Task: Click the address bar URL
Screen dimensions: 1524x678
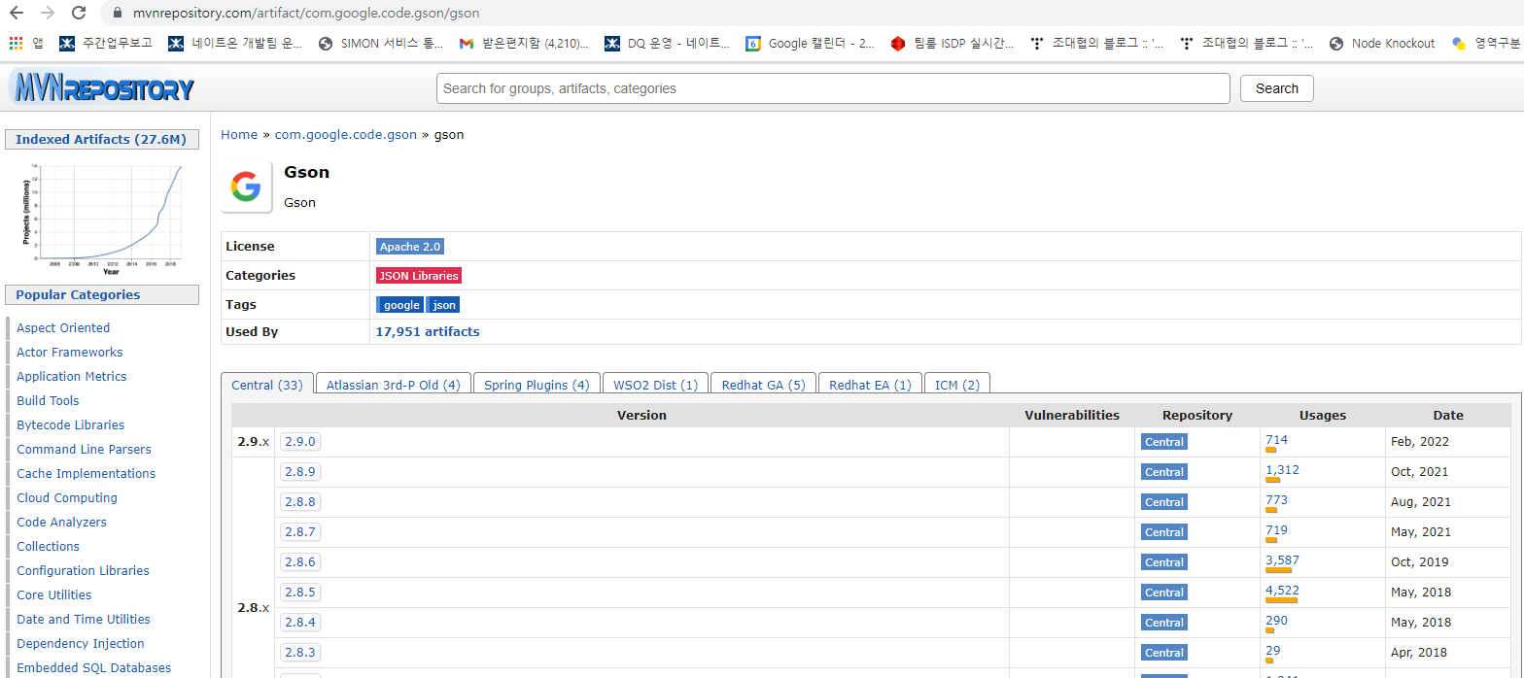Action: [306, 14]
